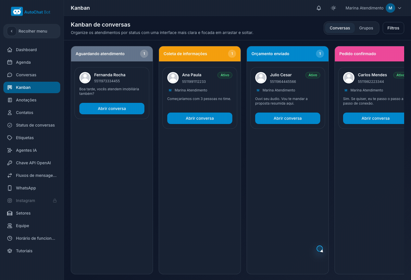Click phone number 5511991112233
Screen dimensions: 411x280
(194, 82)
